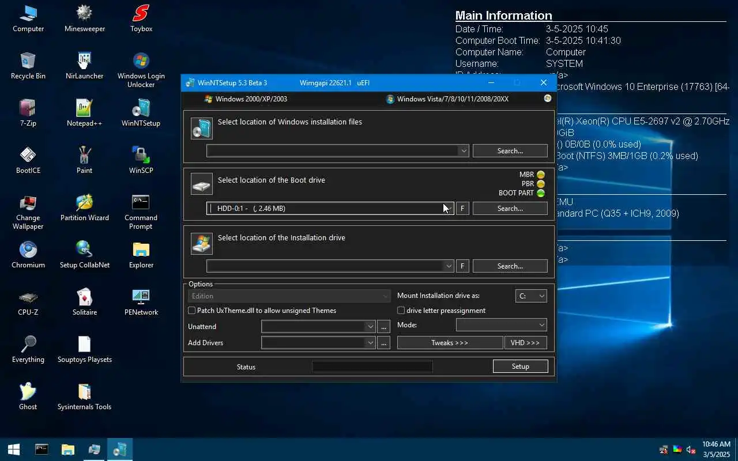Launch Everything search shortcut
738x461 pixels.
28,349
